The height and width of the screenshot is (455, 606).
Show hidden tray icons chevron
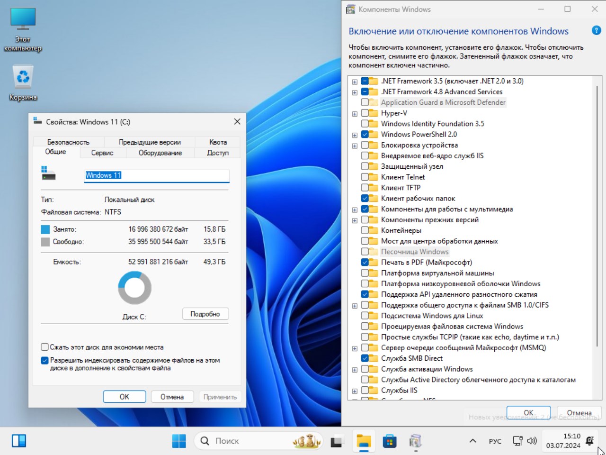[x=472, y=441]
